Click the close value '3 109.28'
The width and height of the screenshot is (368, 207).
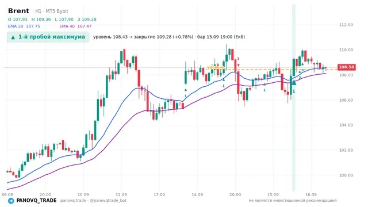click(x=87, y=20)
